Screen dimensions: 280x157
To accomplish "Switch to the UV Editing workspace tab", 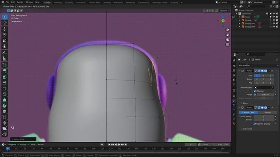I will pos(80,3).
